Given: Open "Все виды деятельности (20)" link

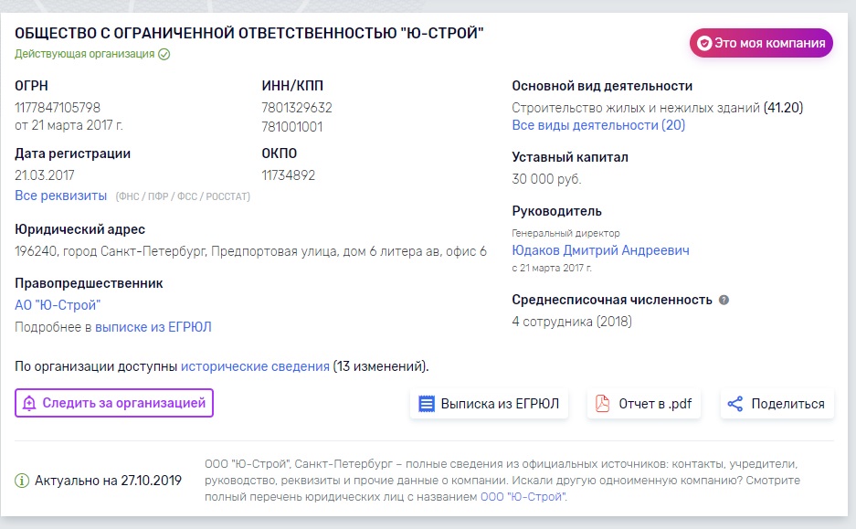Looking at the screenshot, I should (x=598, y=125).
